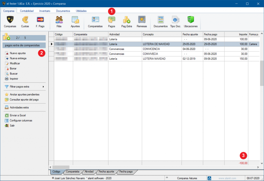The width and height of the screenshot is (264, 181).
Task: Open the Comparsas shield icon
Action: tap(10, 20)
